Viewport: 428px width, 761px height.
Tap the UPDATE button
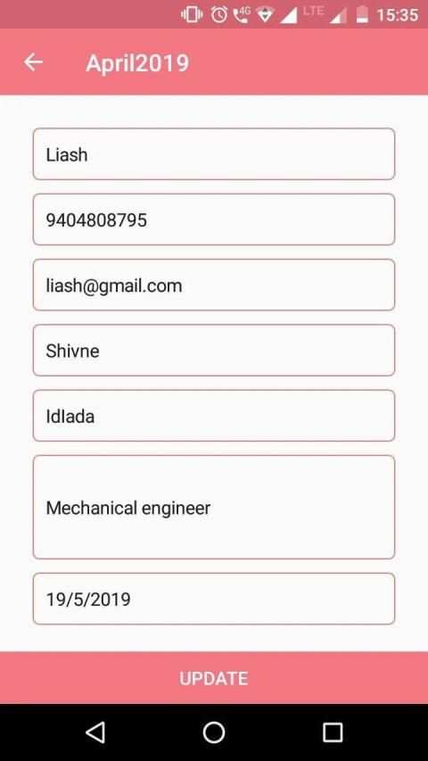(214, 677)
